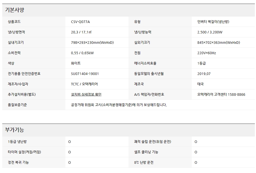The image size is (256, 173).
Task: Click the TCTC / 오텍캐리어 manufacturer value
Action: point(84,84)
